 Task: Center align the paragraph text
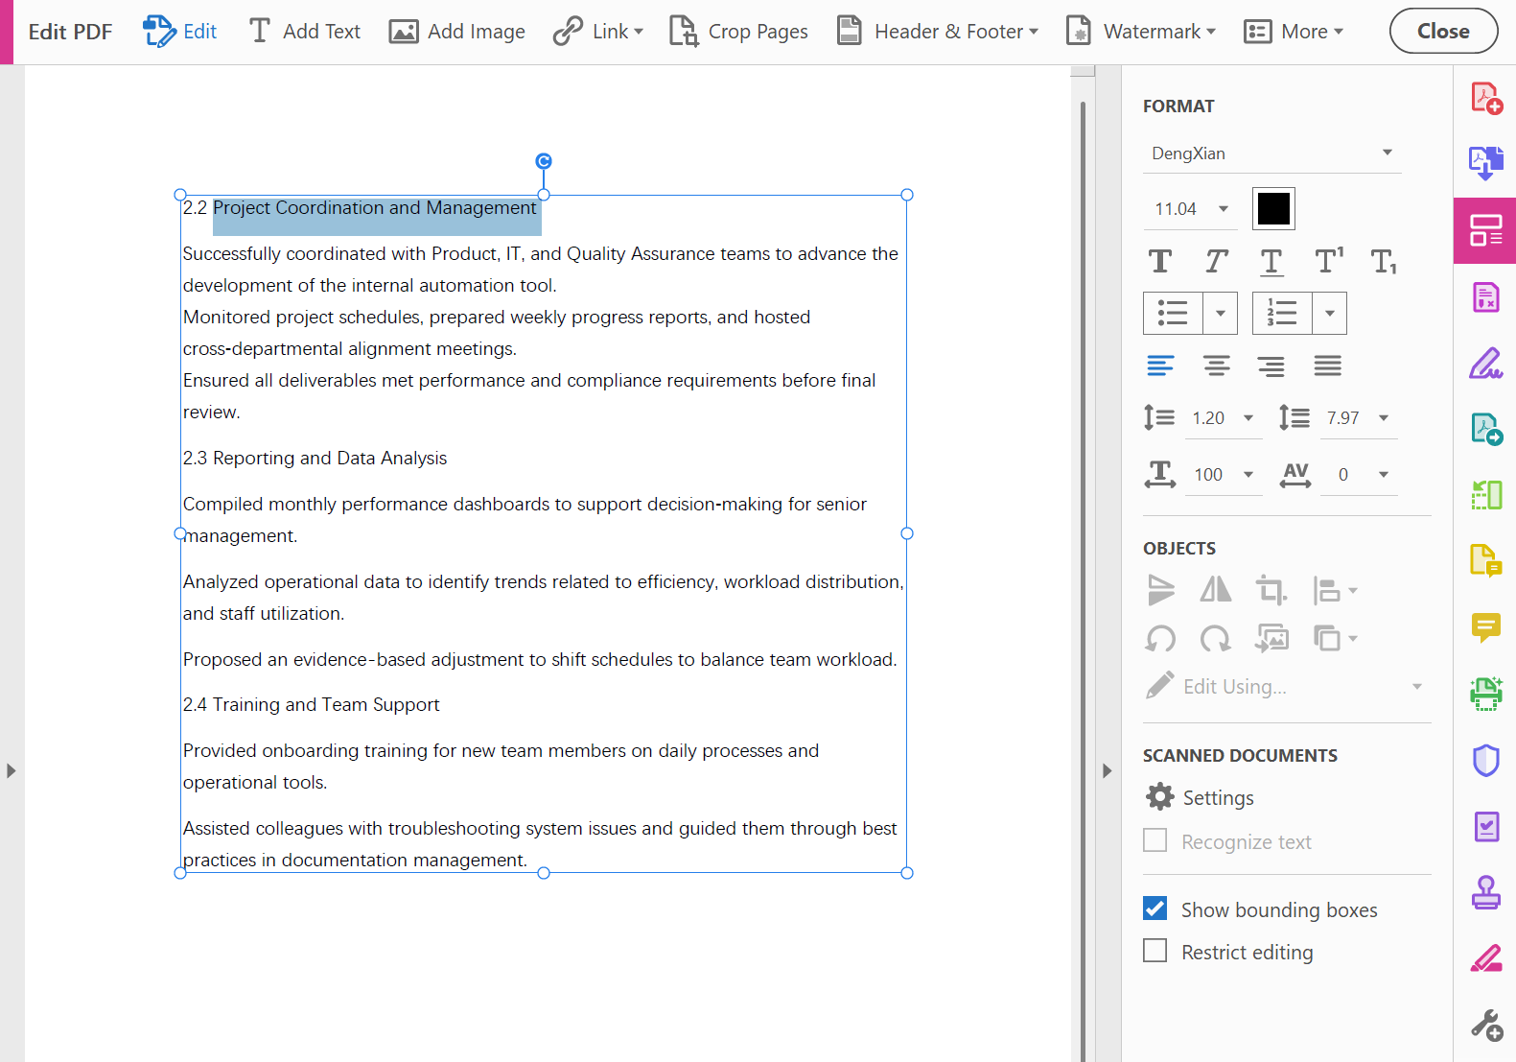pos(1216,366)
